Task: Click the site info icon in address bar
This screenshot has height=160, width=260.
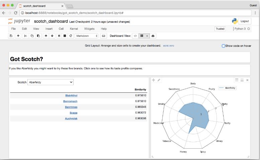Action: tap(22, 13)
